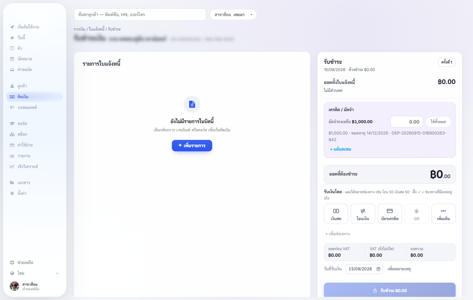Open the สาขาสีลม branch dropdown
The height and width of the screenshot is (300, 473).
233,15
